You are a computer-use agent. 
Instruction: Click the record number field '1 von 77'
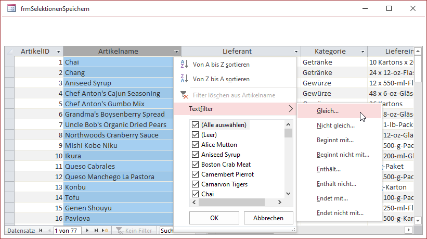67,230
